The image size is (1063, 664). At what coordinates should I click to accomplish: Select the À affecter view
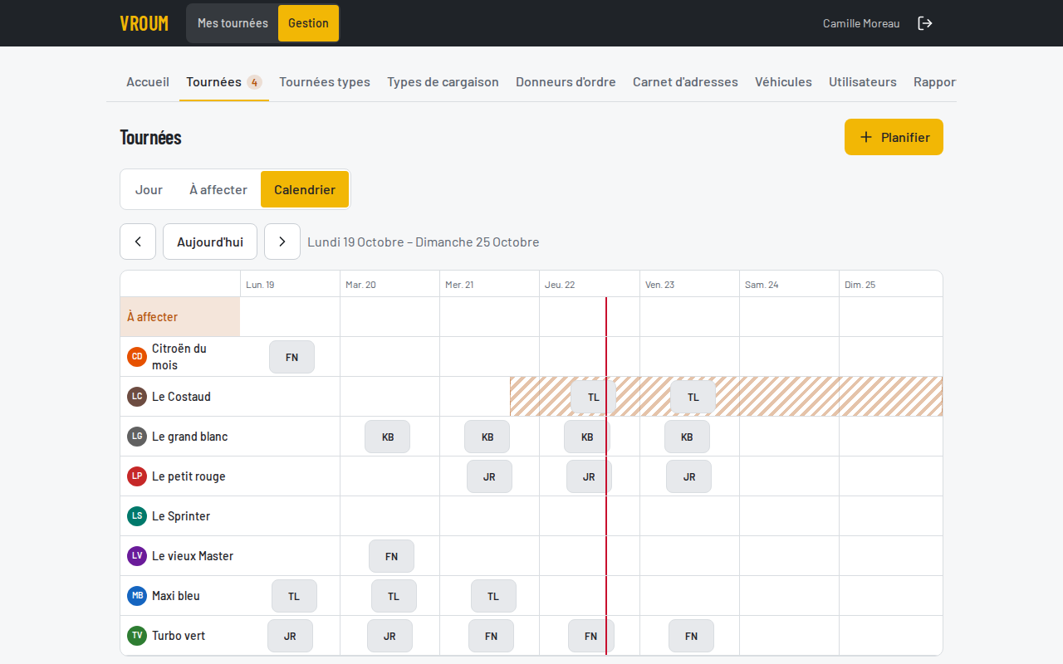[218, 189]
